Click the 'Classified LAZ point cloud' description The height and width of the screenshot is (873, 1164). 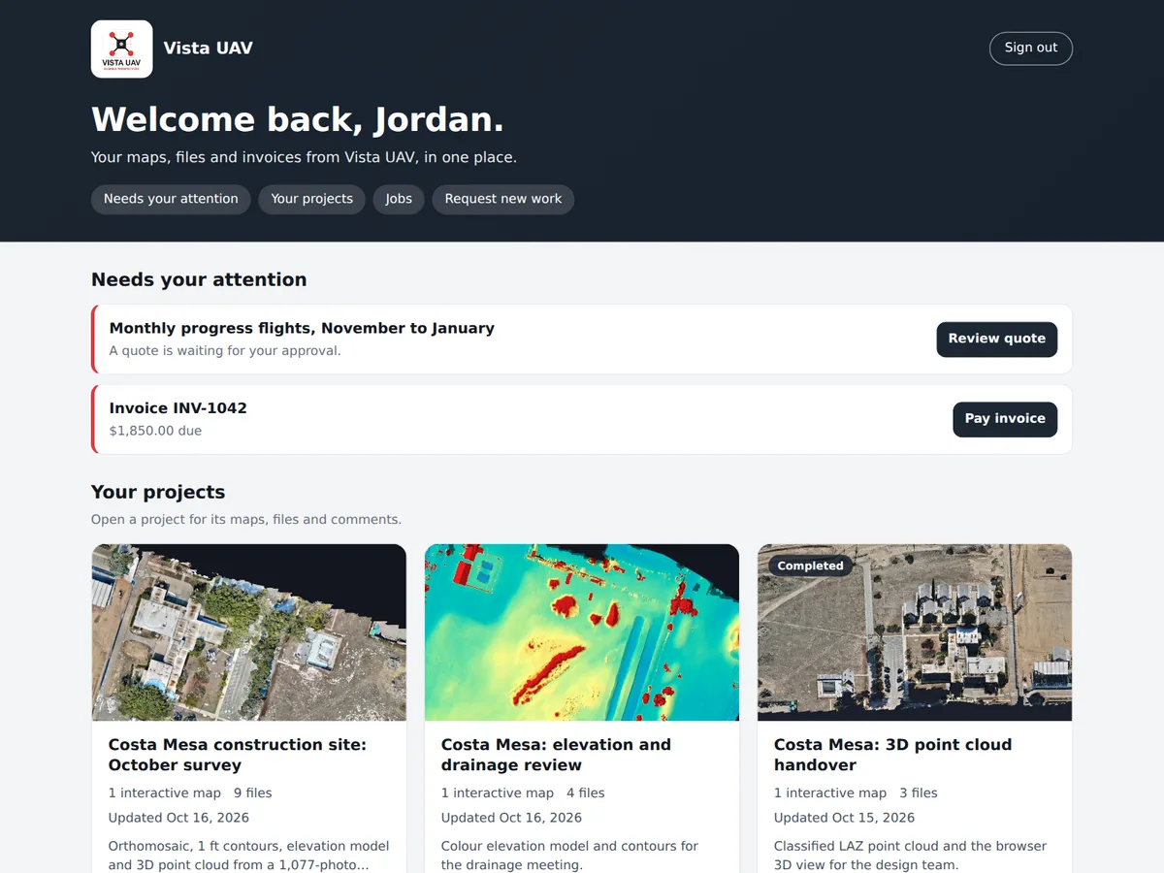910,855
